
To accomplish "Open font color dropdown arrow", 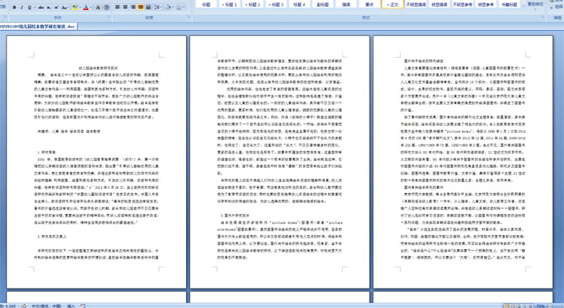I will pyautogui.click(x=91, y=8).
